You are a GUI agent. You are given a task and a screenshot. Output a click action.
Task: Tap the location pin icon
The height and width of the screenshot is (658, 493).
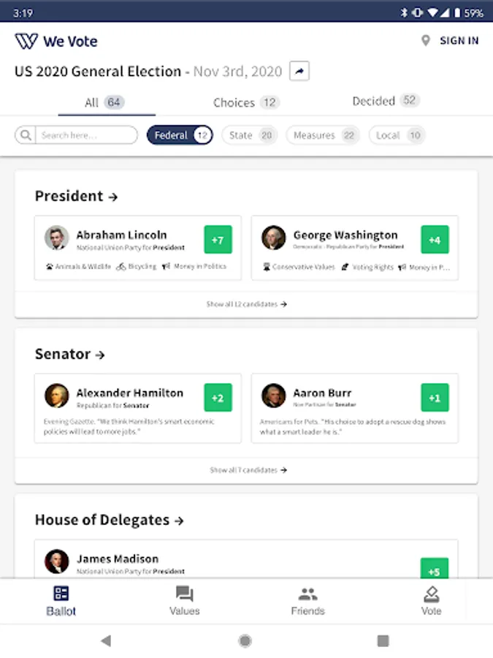click(x=426, y=41)
